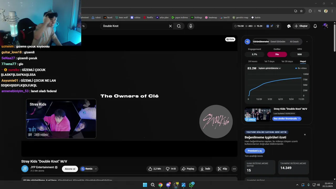Open taskbar search magnifier
The height and width of the screenshot is (189, 336).
[x=153, y=185]
